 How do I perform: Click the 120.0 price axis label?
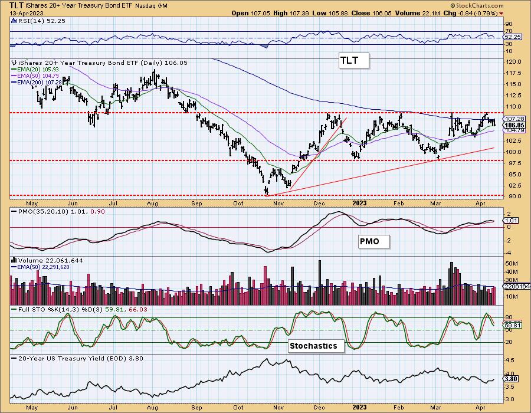[x=514, y=62]
